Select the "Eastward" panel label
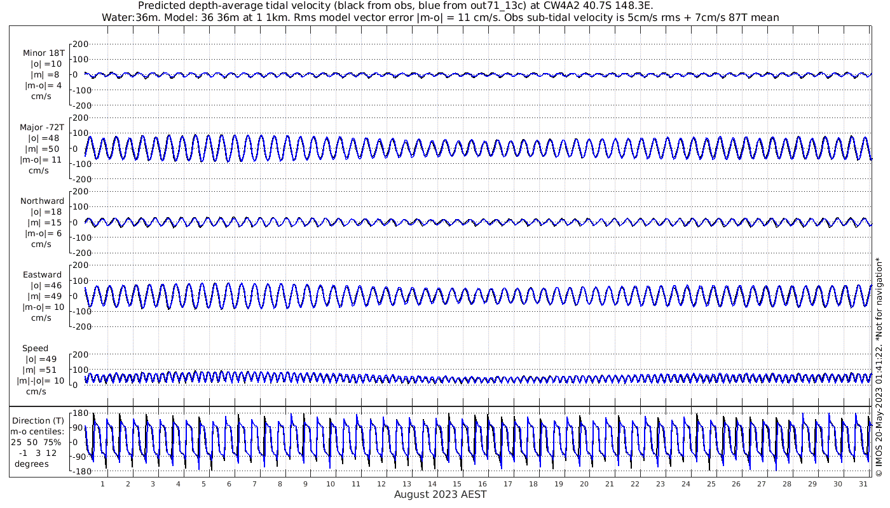This screenshot has height=508, width=890. (x=43, y=275)
